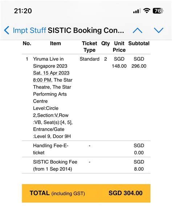Tap the Unit Price column header
This screenshot has width=172, height=207.
(119, 47)
